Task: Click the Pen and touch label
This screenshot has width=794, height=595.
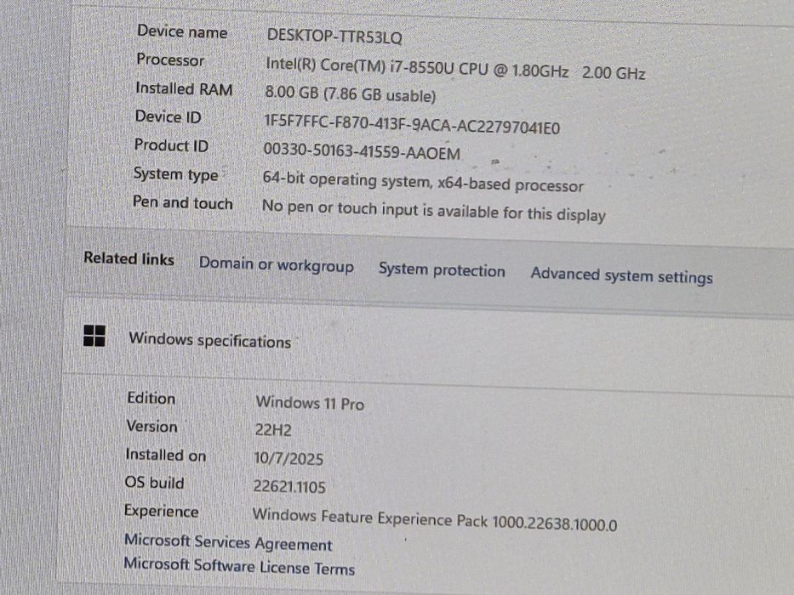Action: coord(183,202)
